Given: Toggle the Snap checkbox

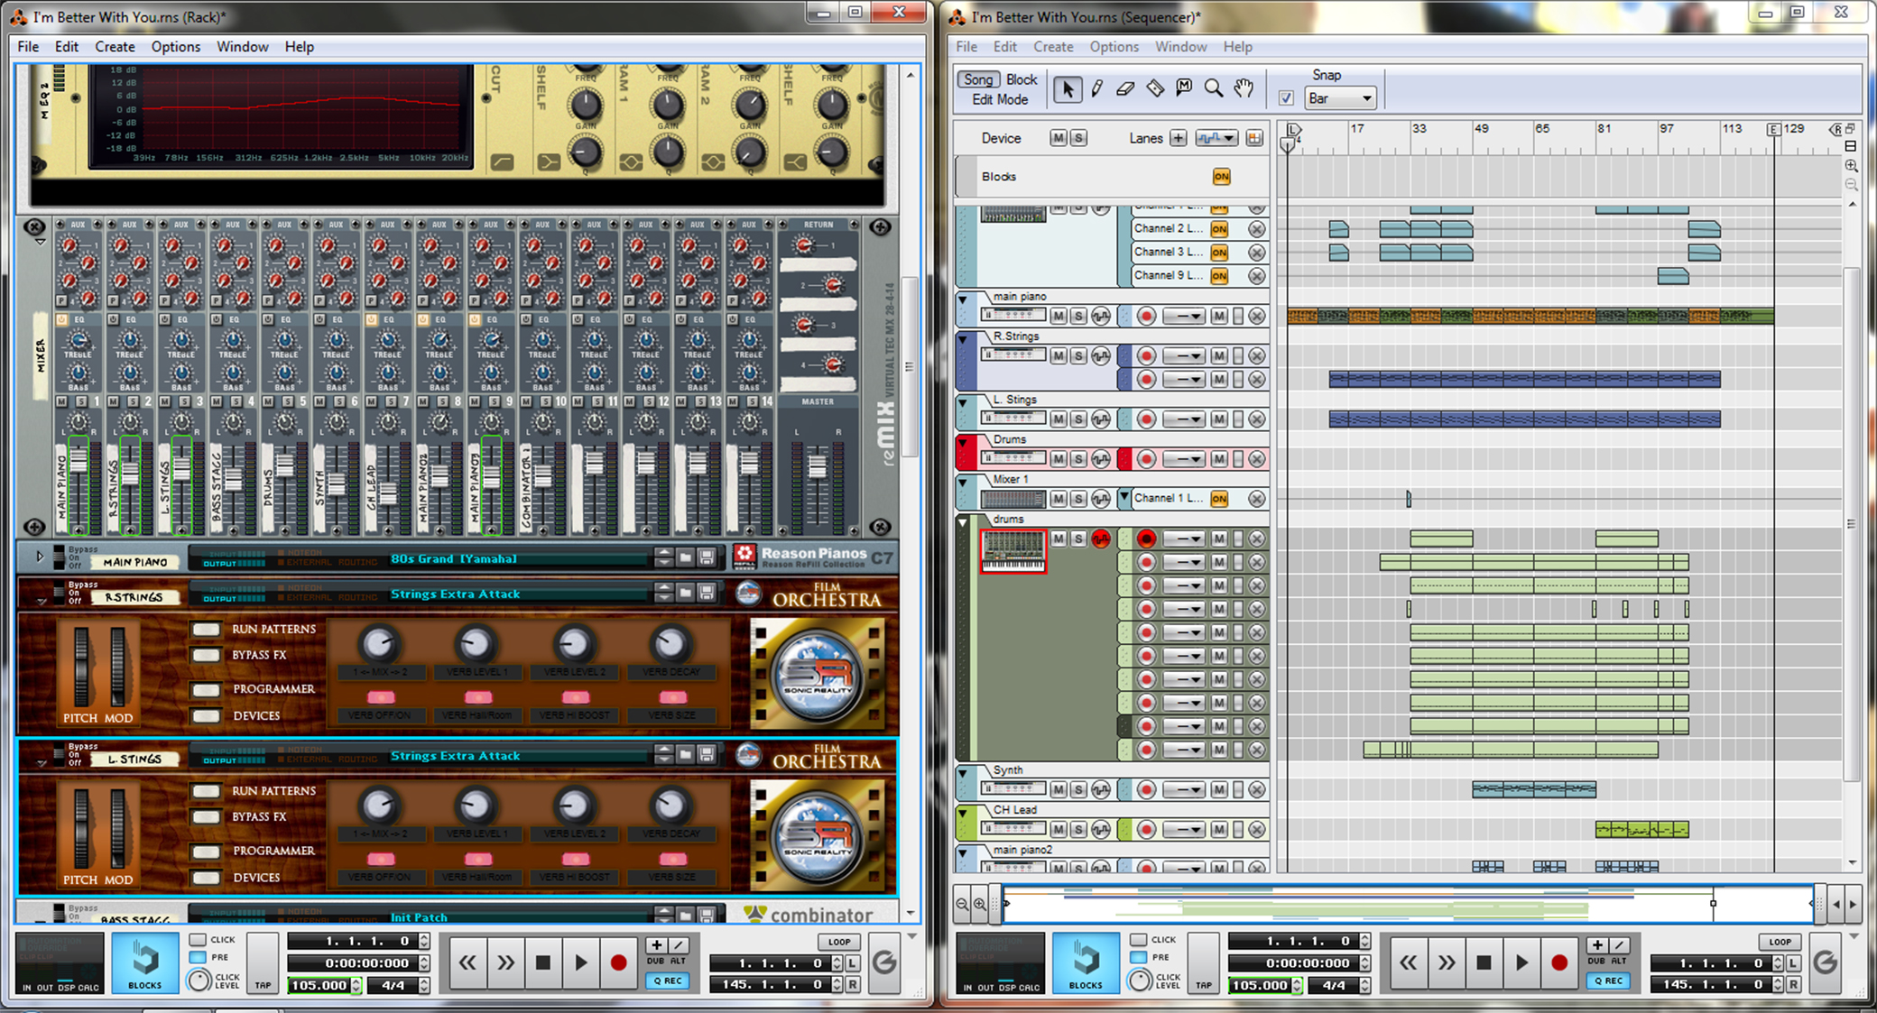Looking at the screenshot, I should coord(1286,97).
